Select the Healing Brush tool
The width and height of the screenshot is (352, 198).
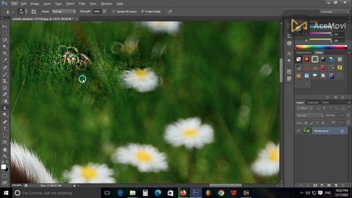point(5,67)
